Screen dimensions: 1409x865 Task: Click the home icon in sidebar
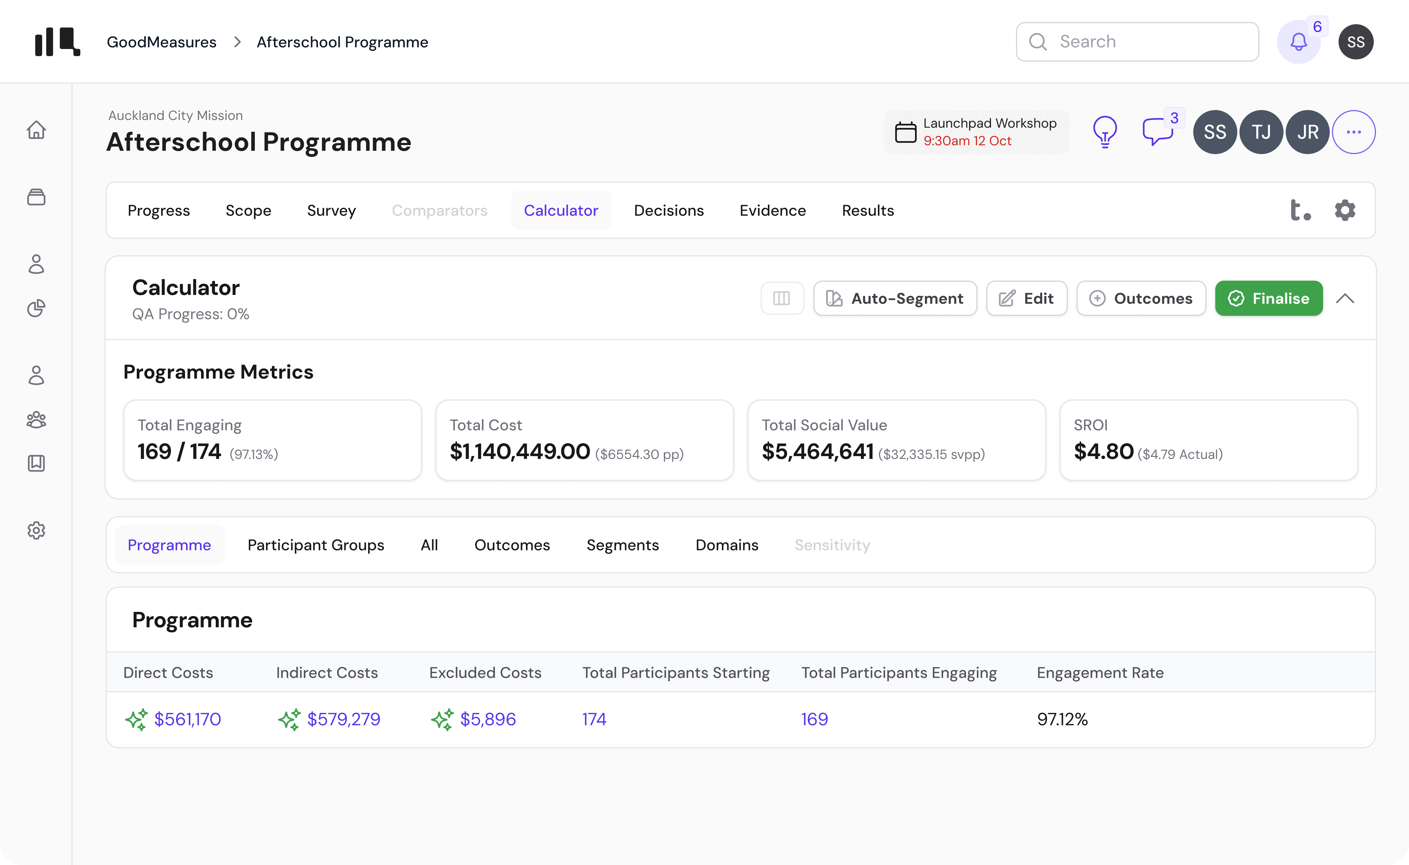point(36,130)
